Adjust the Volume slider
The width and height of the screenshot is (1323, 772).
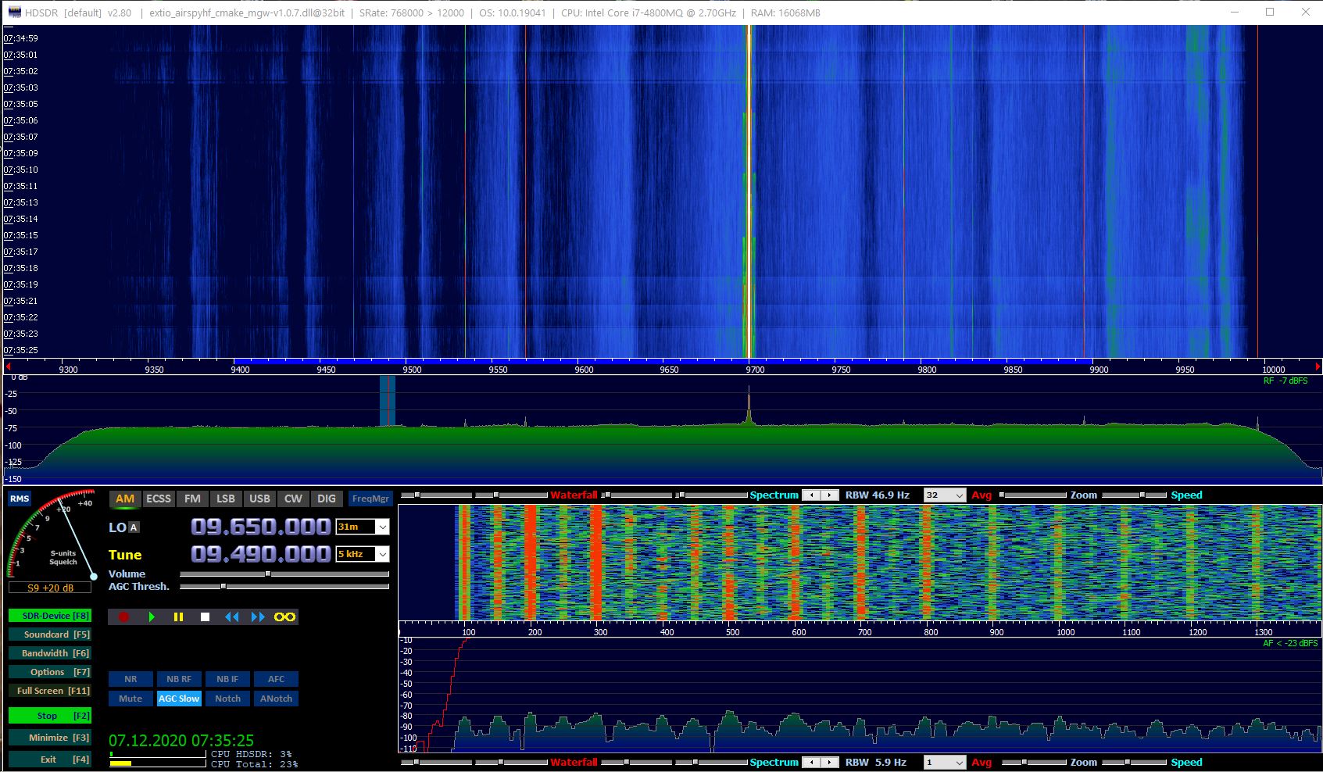[x=284, y=574]
